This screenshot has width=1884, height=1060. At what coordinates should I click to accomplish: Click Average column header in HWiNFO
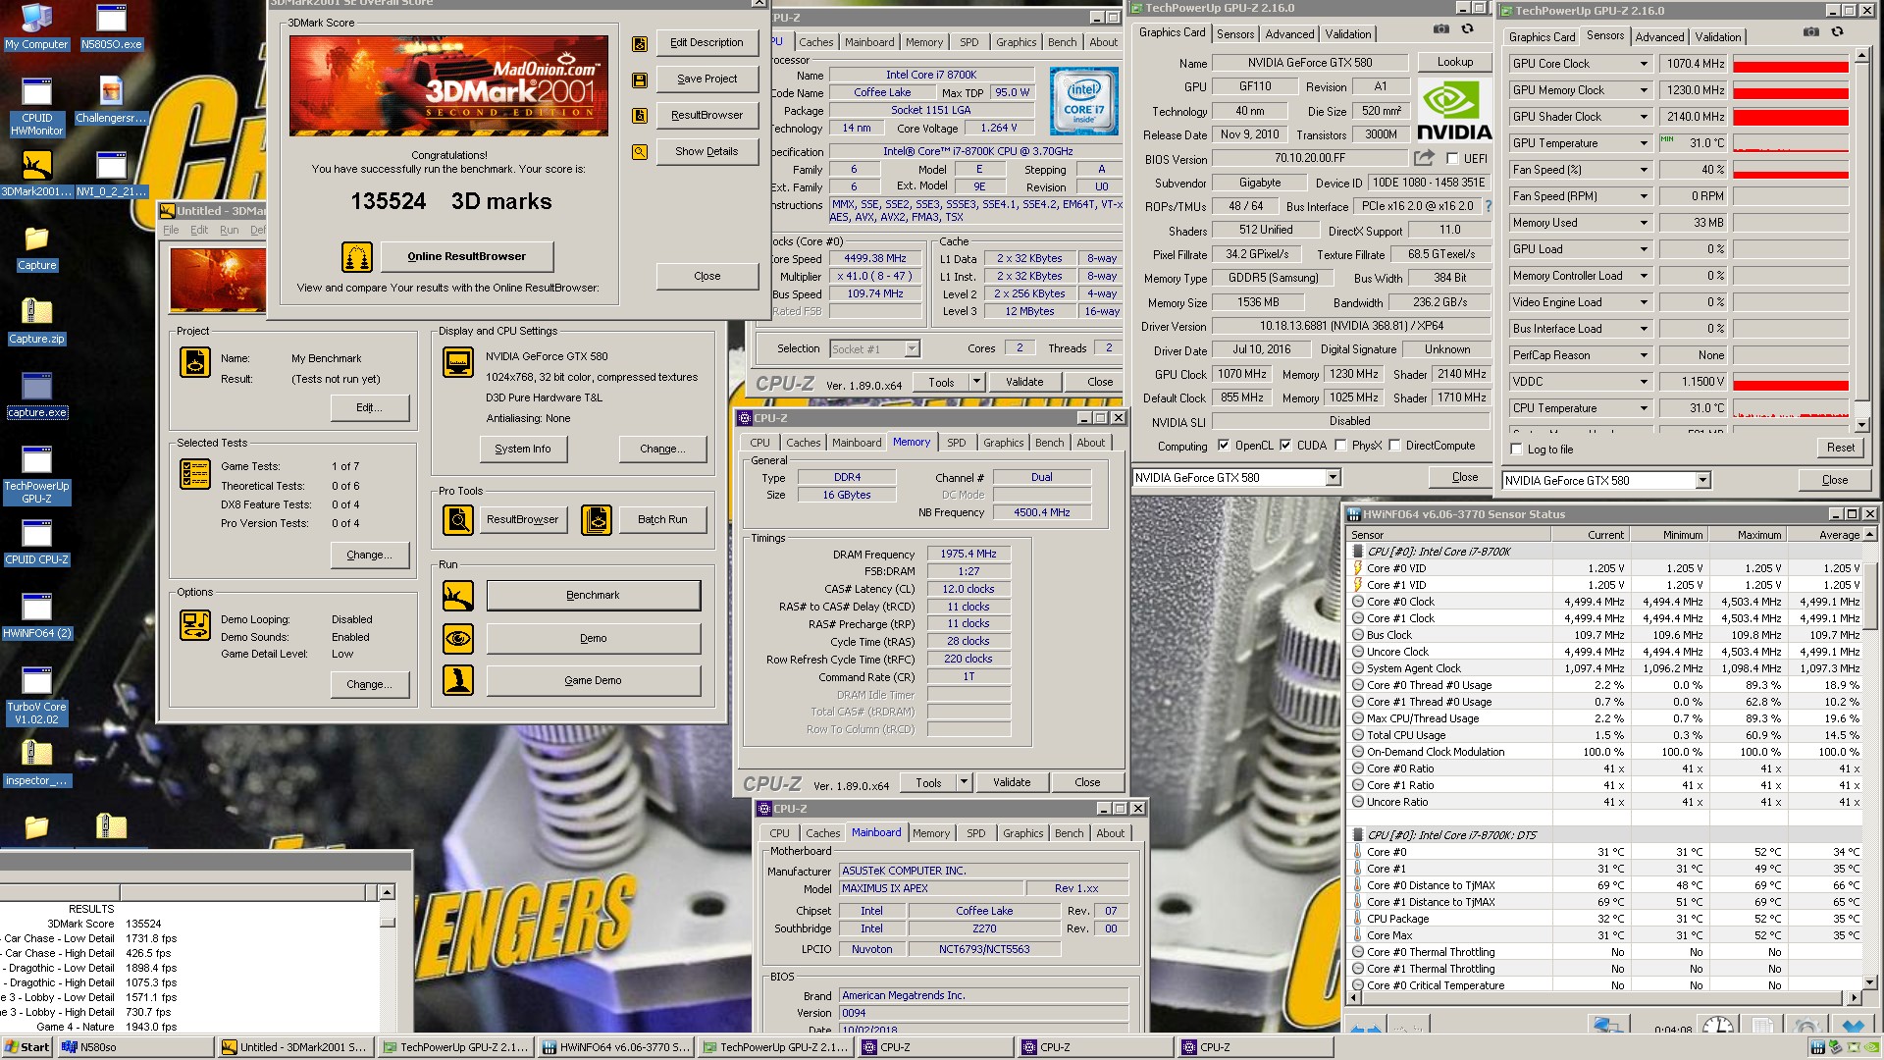click(1824, 535)
